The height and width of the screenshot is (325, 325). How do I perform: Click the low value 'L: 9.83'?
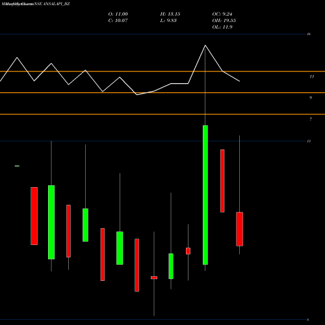click(x=168, y=21)
